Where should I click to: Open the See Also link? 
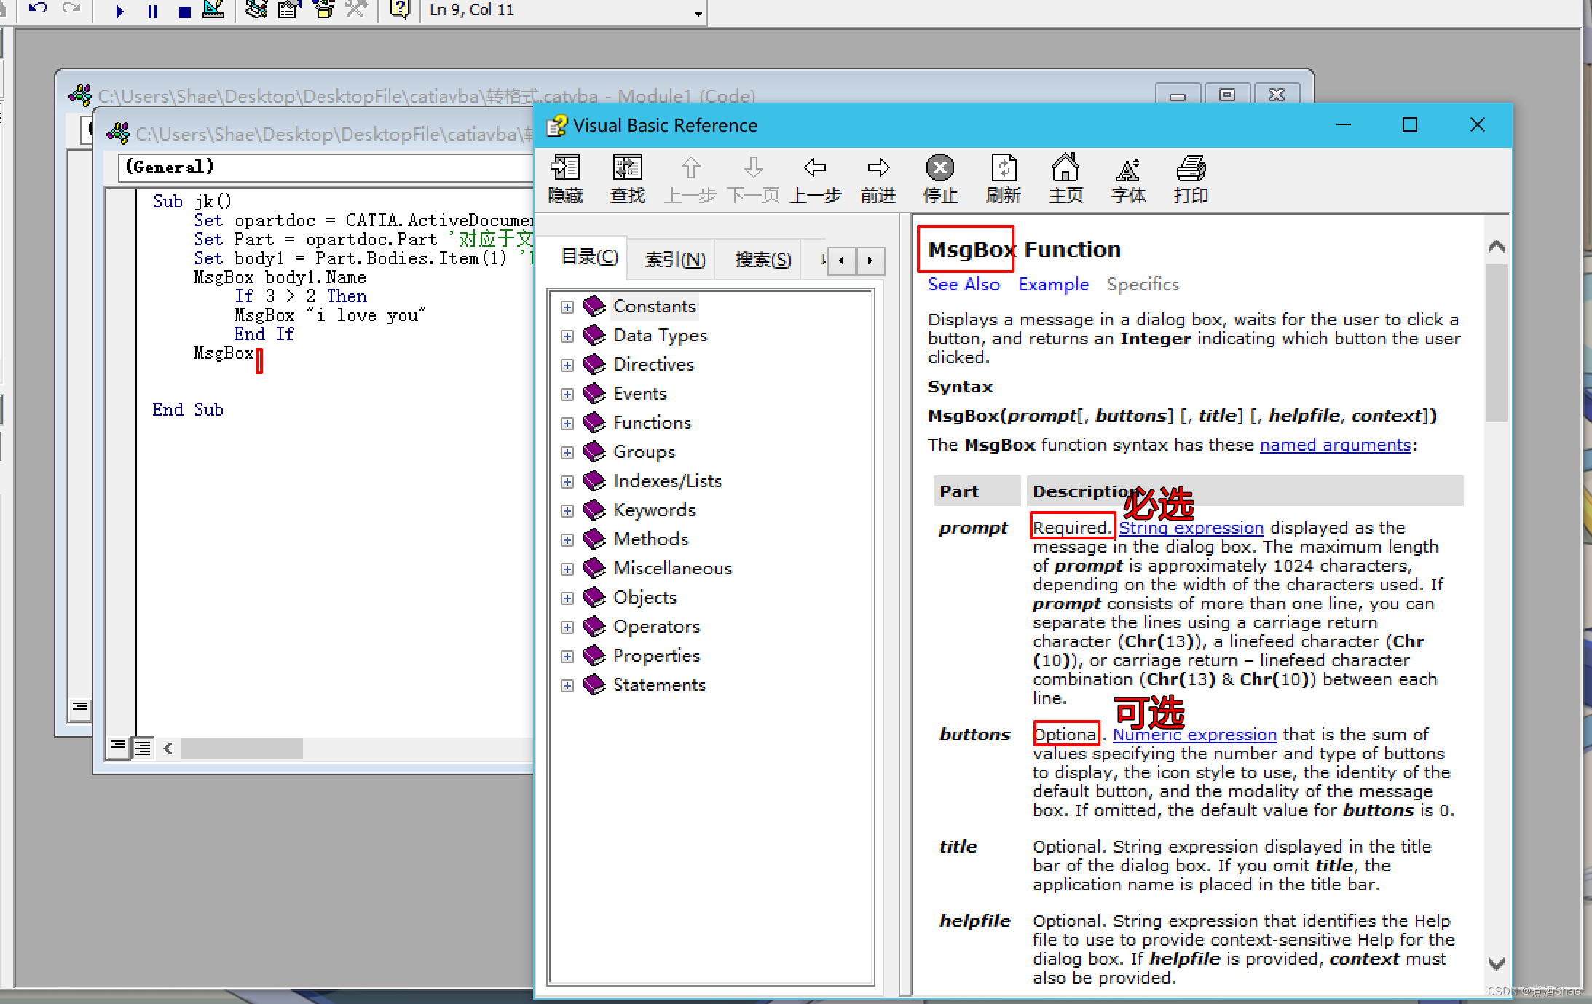[x=964, y=285]
